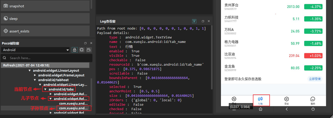Screen dimensions: 333x118
Task: Open the Android mode dropdown
Action: coord(35,50)
